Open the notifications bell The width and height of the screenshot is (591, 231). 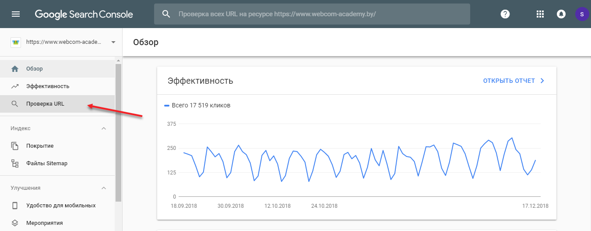561,14
